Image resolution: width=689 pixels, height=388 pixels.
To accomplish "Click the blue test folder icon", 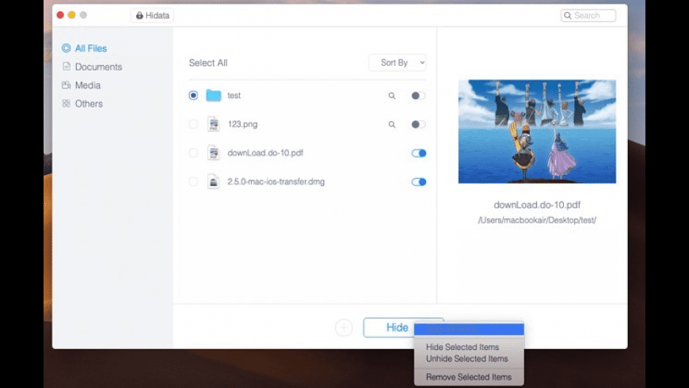I will (214, 95).
